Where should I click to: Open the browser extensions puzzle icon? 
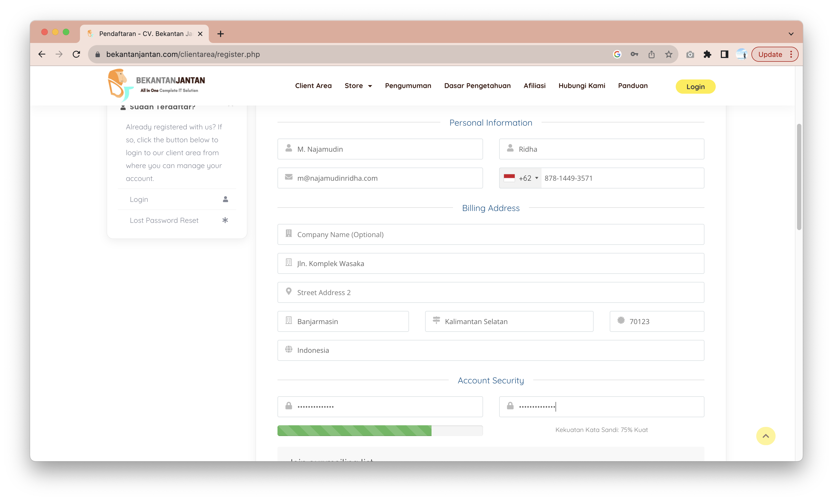[707, 54]
